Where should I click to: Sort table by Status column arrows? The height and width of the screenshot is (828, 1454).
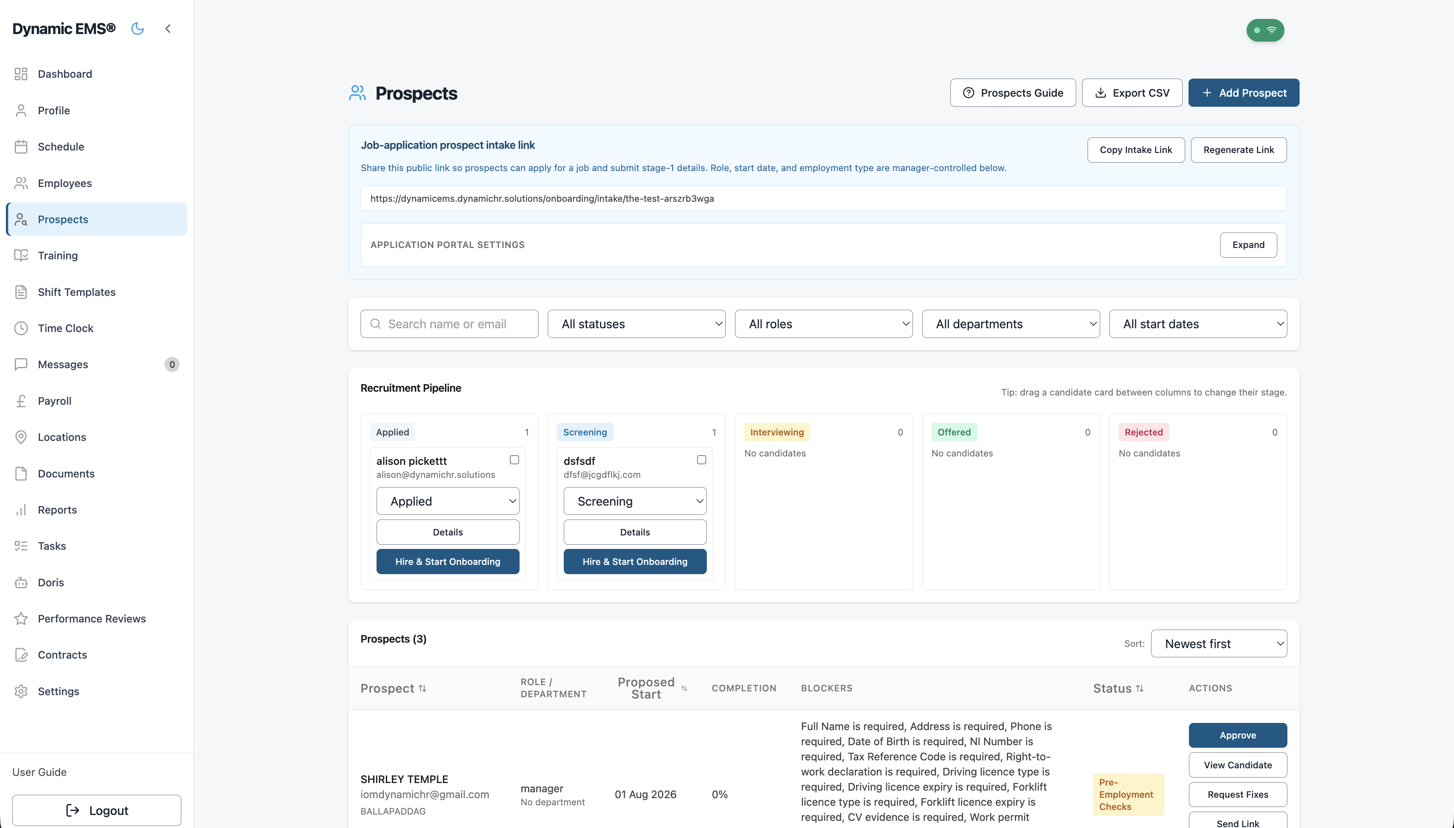pos(1139,688)
